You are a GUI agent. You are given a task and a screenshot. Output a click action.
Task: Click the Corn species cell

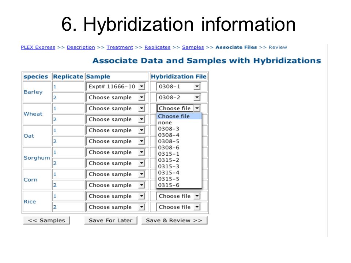(x=37, y=180)
